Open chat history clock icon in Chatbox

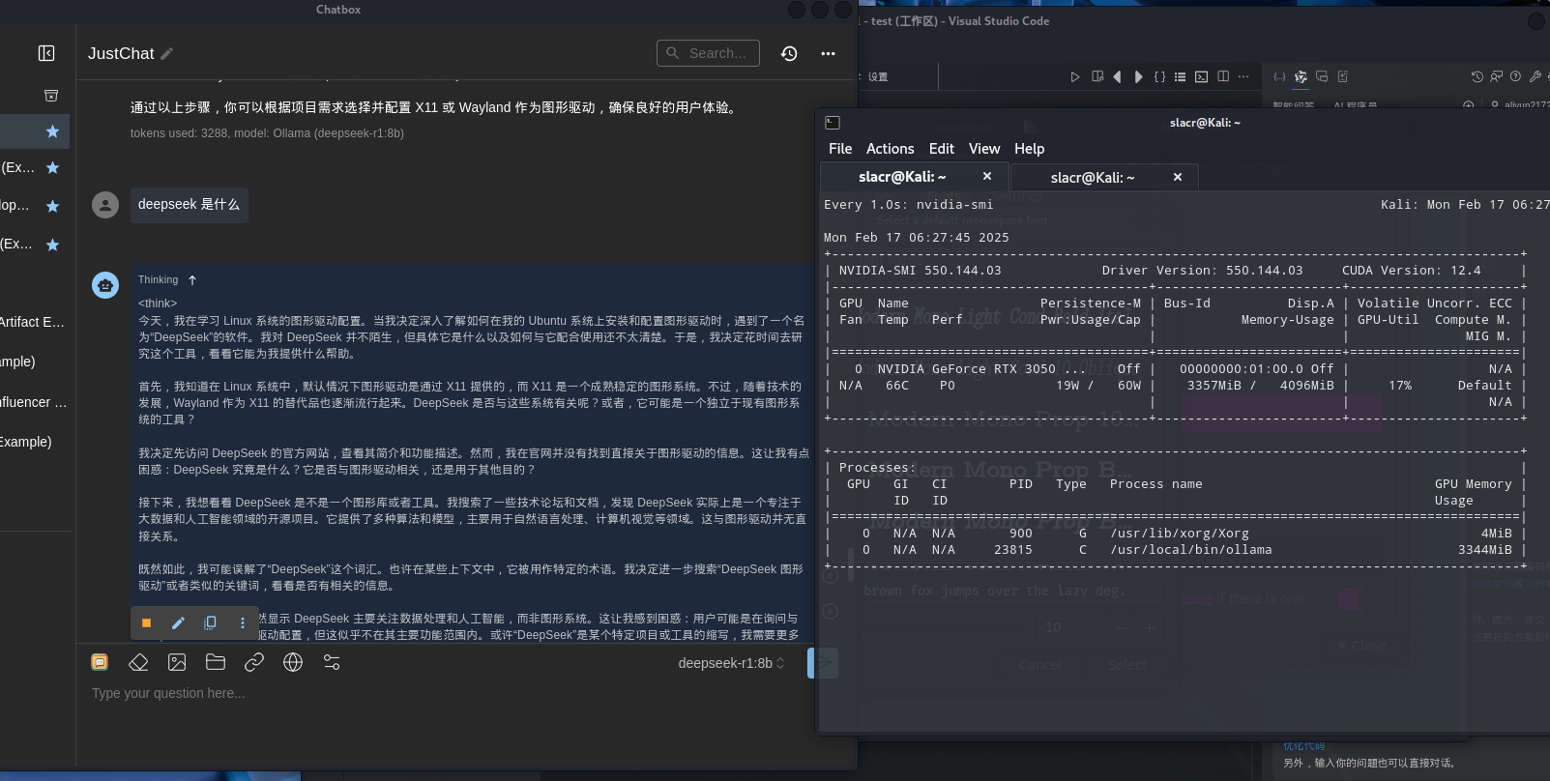(x=789, y=53)
